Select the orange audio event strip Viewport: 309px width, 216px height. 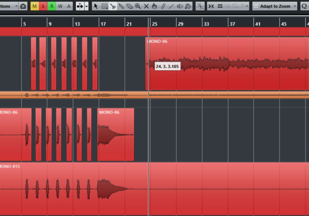click(155, 95)
